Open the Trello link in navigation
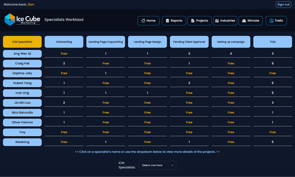 click(276, 21)
